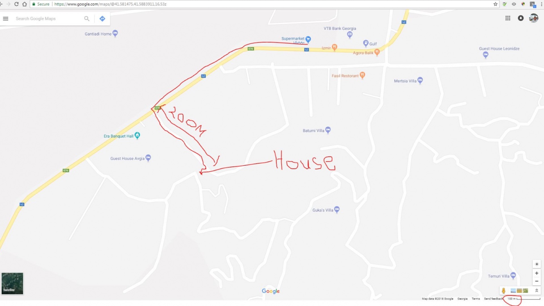
Task: Open the Google Maps hamburger menu
Action: [x=6, y=19]
